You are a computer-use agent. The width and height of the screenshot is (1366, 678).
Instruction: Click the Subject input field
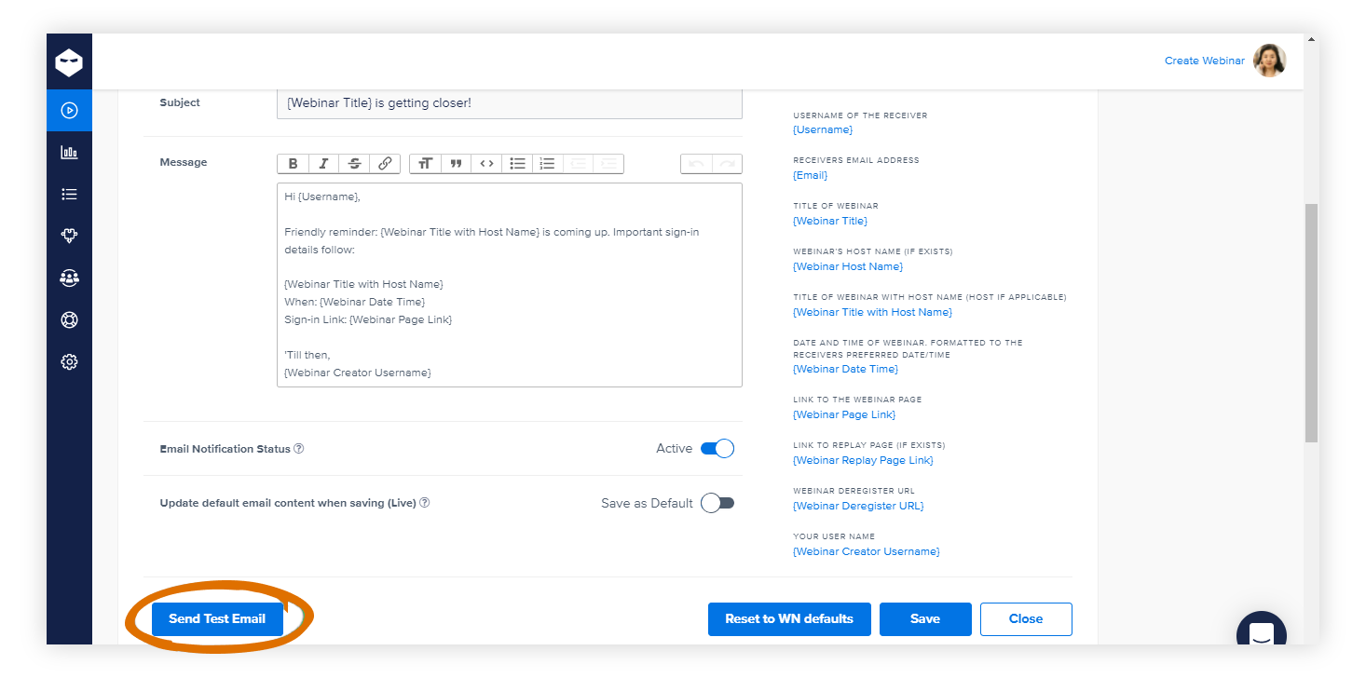tap(510, 103)
